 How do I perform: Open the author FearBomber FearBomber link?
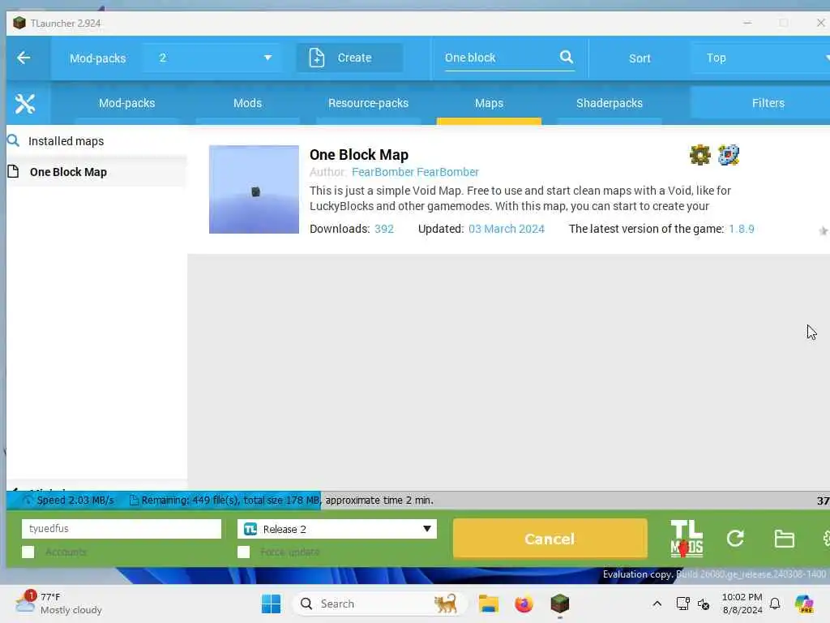coord(415,172)
